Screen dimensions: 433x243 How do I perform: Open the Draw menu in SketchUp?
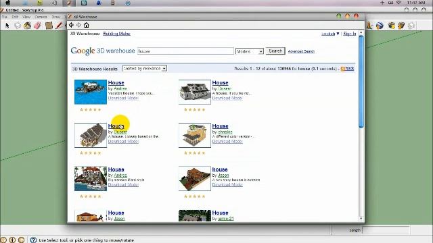click(x=55, y=17)
